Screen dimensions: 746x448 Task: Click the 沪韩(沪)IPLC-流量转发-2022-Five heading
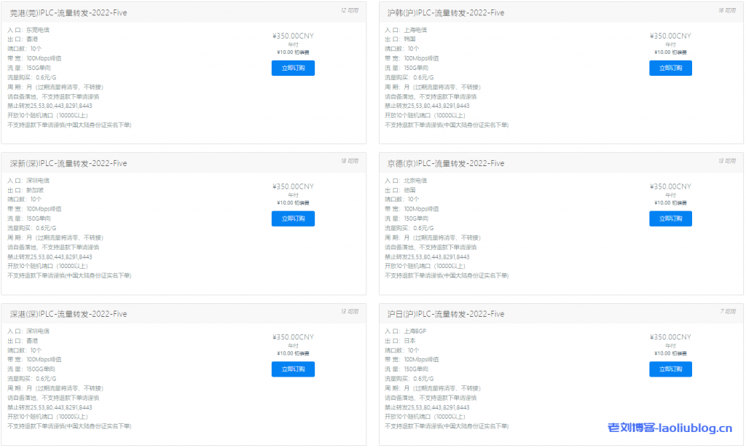tap(446, 13)
